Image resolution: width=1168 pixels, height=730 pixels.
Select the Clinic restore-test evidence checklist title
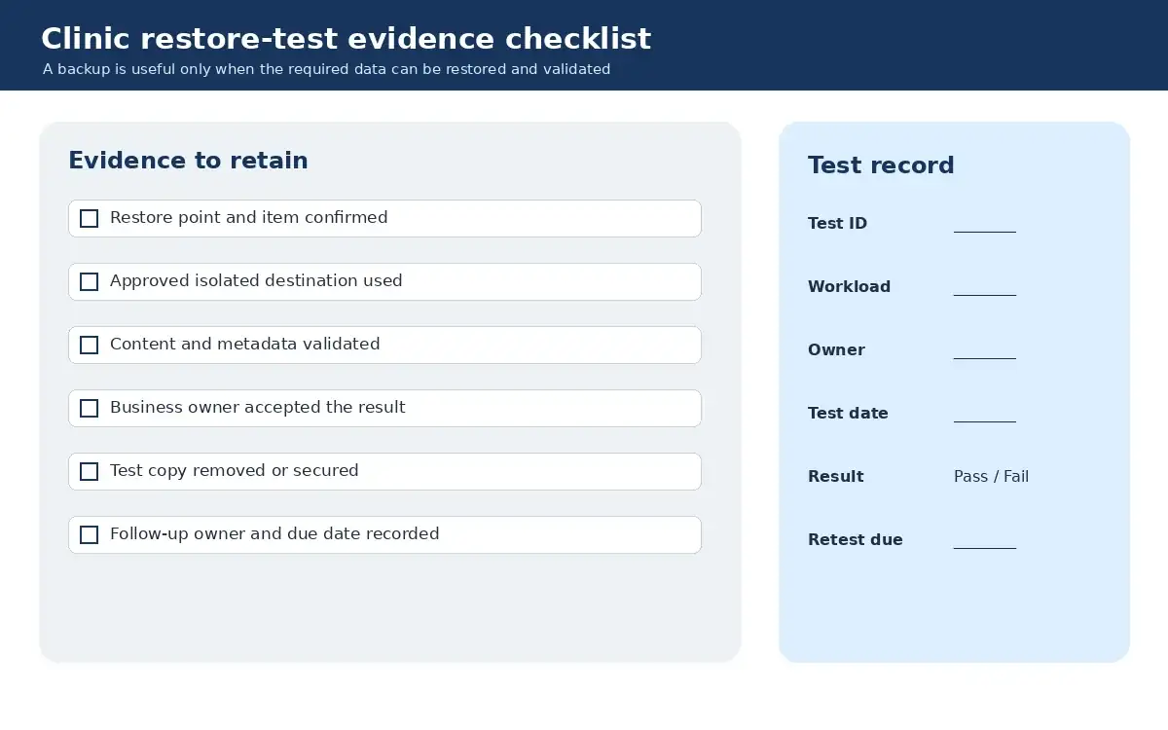(x=346, y=39)
